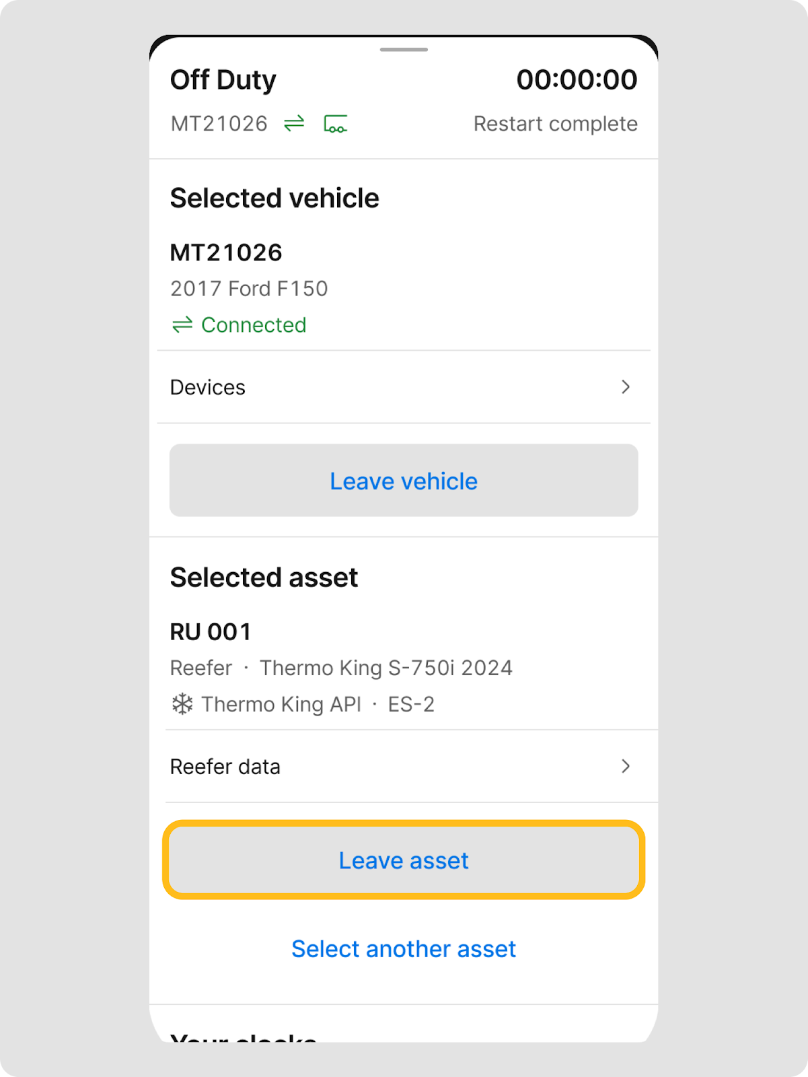808x1077 pixels.
Task: Expand the Reefer data chevron arrow
Action: pyautogui.click(x=626, y=766)
